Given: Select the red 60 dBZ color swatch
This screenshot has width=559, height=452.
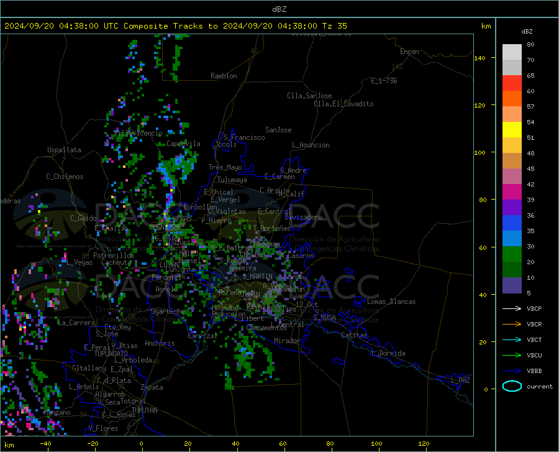Looking at the screenshot, I should point(512,83).
